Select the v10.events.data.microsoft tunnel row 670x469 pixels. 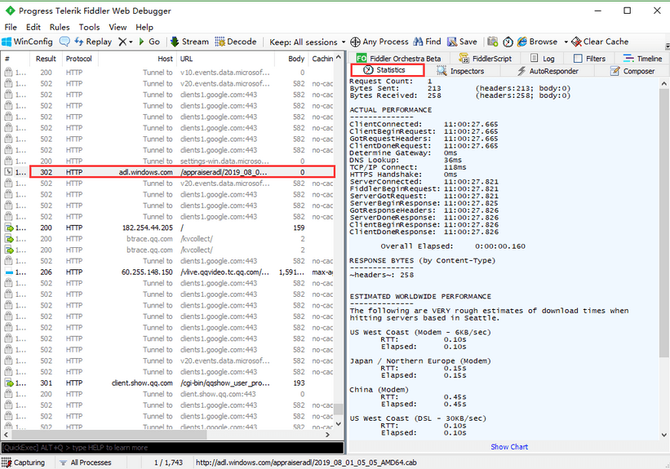point(168,73)
